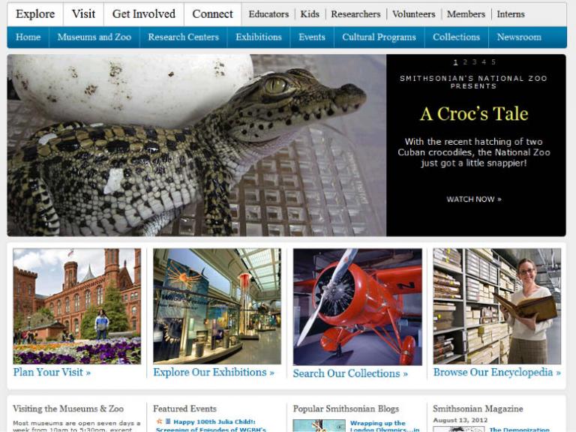Click Search Our Collections link
This screenshot has height=432, width=576.
pos(350,373)
